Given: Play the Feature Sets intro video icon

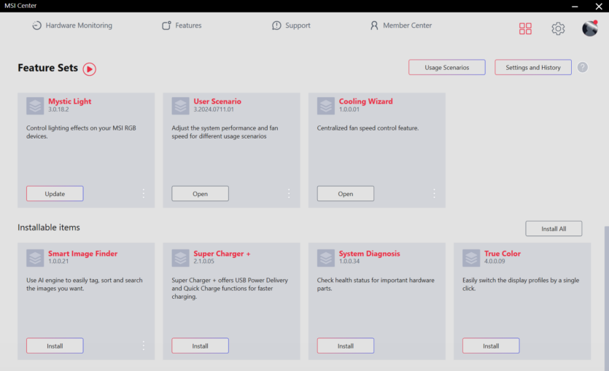Looking at the screenshot, I should click(89, 69).
